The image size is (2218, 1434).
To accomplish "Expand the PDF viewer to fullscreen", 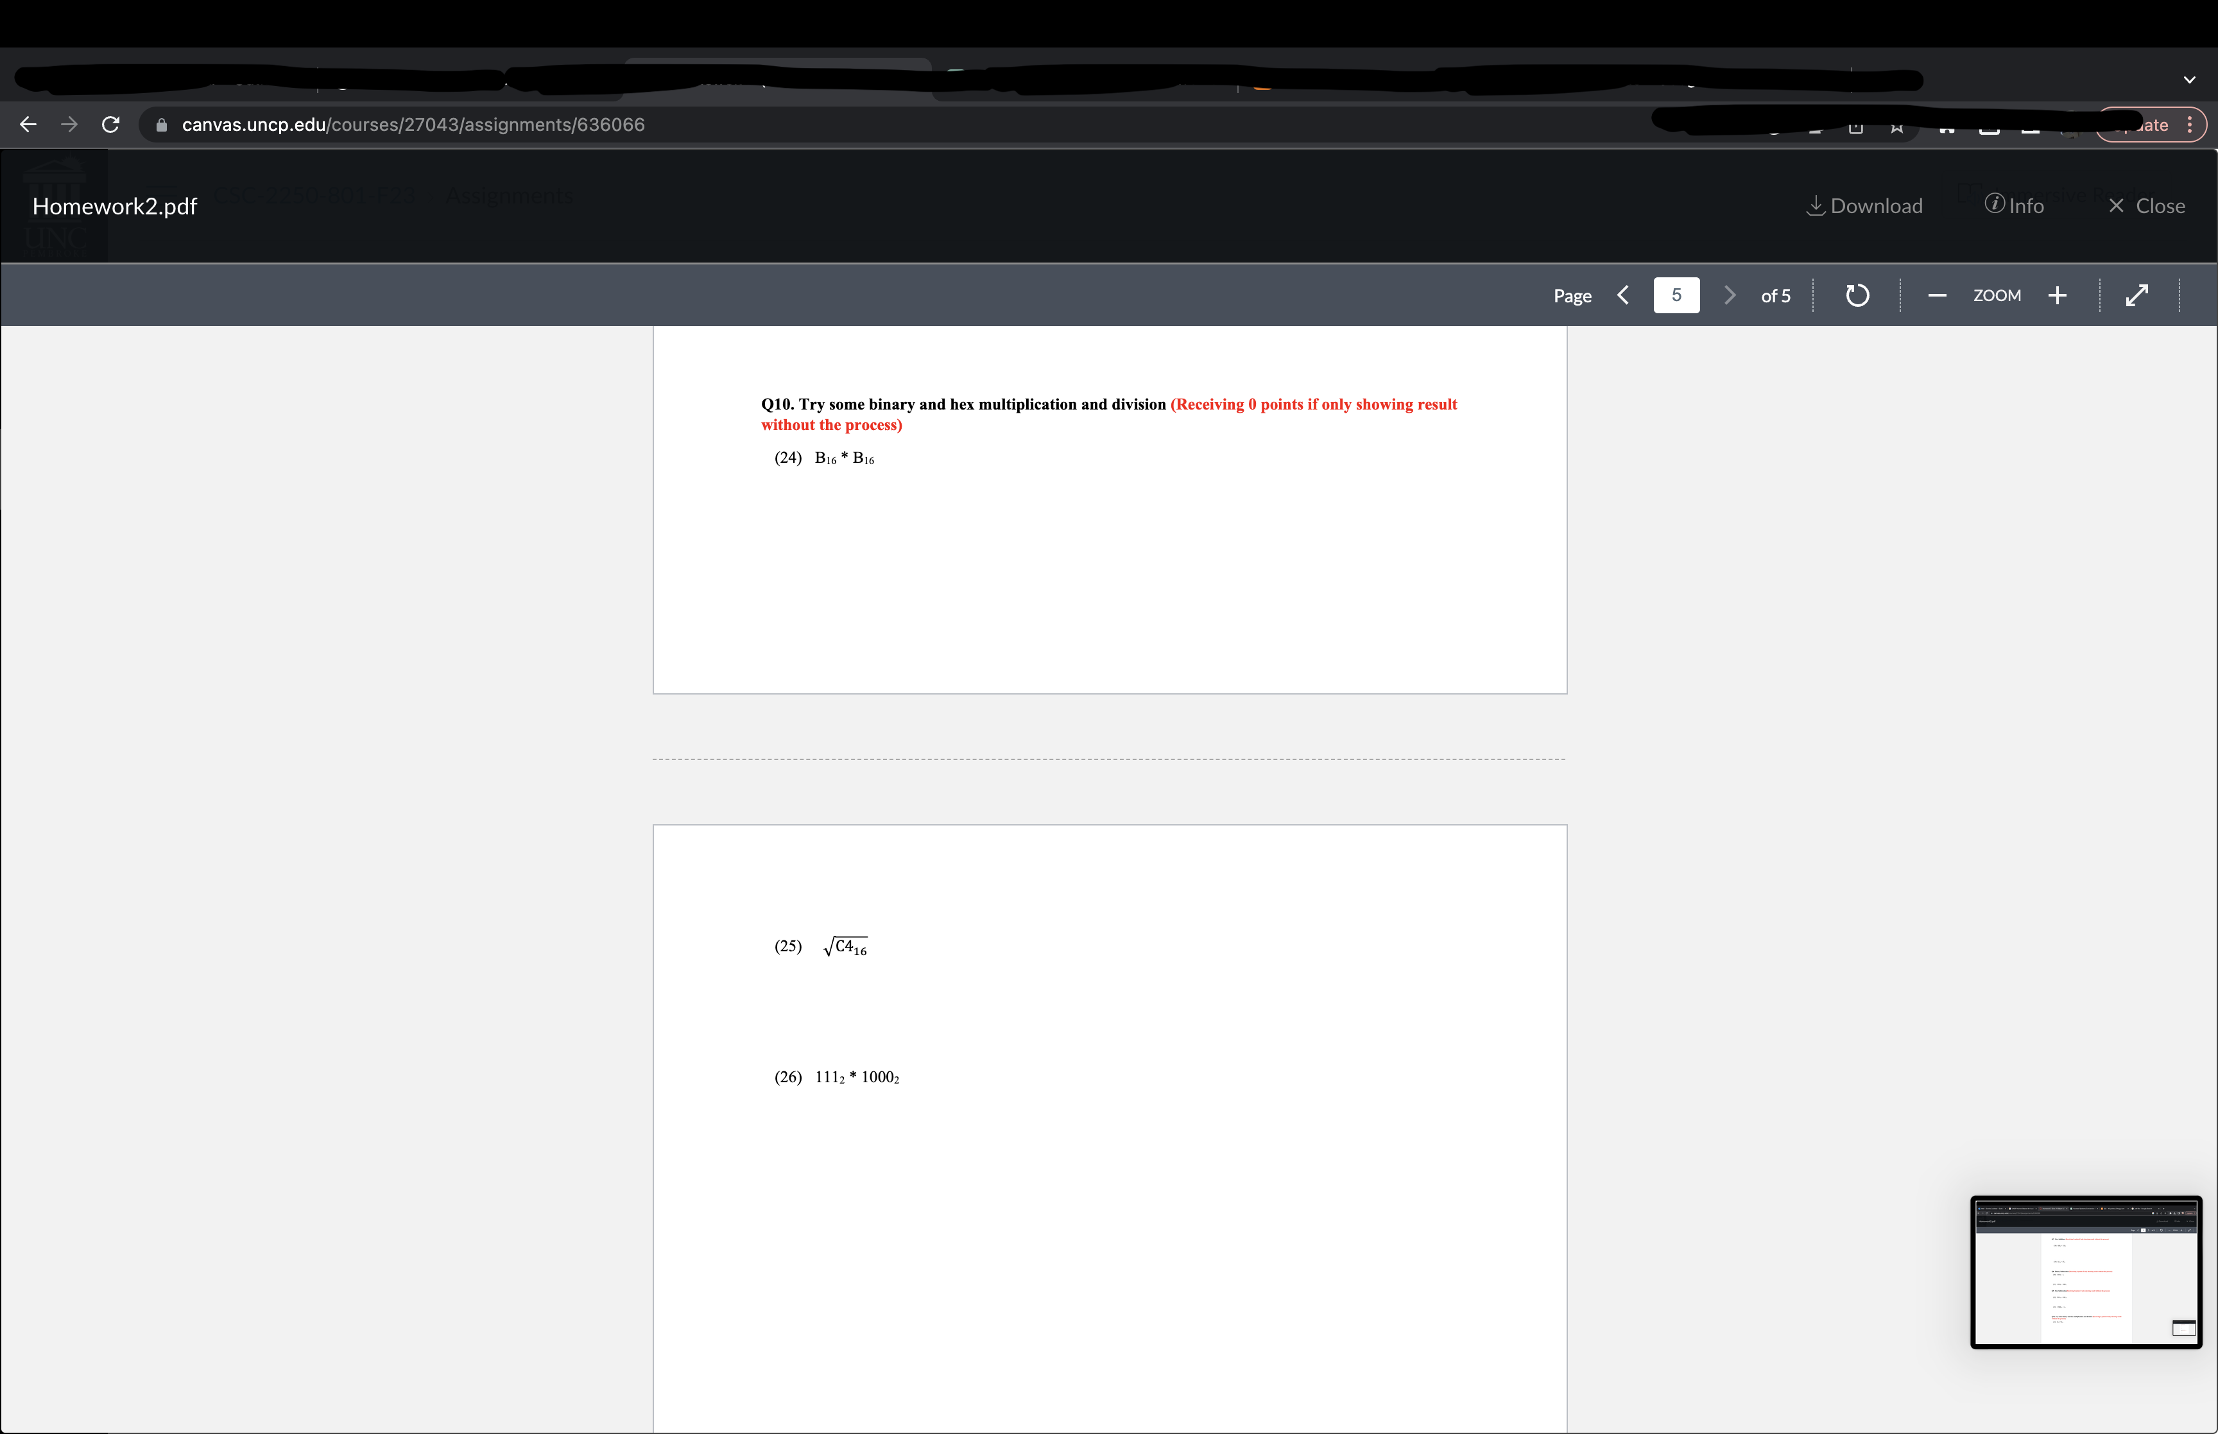I will pos(2137,295).
